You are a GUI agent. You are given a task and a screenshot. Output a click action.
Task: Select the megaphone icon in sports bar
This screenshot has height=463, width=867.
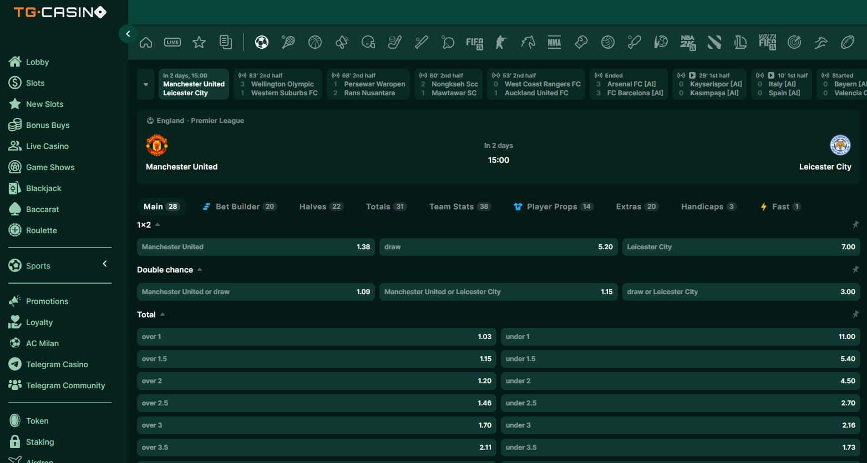click(342, 42)
